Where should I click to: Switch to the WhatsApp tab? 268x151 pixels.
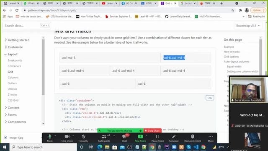31,3
